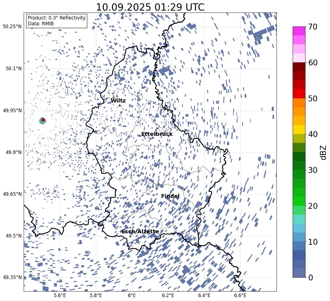This screenshot has height=301, width=330.
Task: Click the title 10.09.2025 01:29 UTC
Action: coord(150,7)
